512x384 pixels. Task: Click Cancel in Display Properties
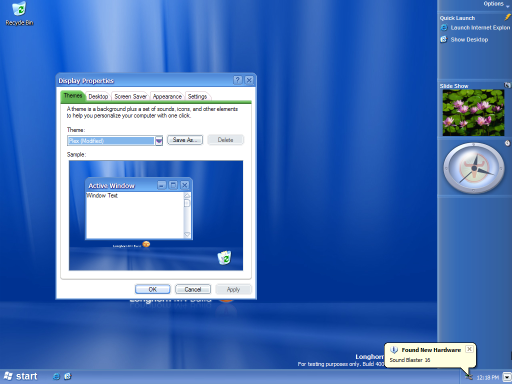(x=193, y=289)
